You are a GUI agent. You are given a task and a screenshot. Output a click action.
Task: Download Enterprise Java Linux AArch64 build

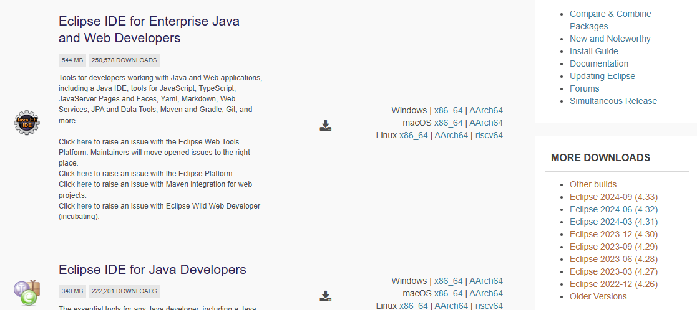[x=451, y=135]
